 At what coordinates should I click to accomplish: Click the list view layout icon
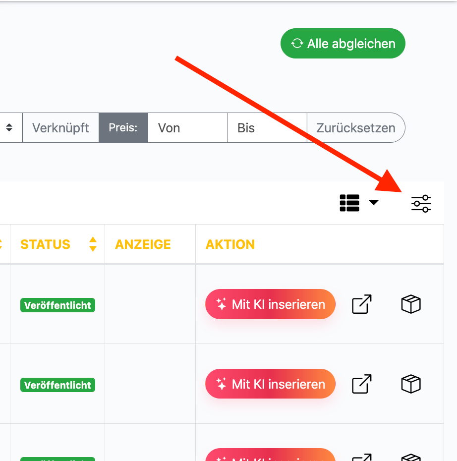coord(349,203)
